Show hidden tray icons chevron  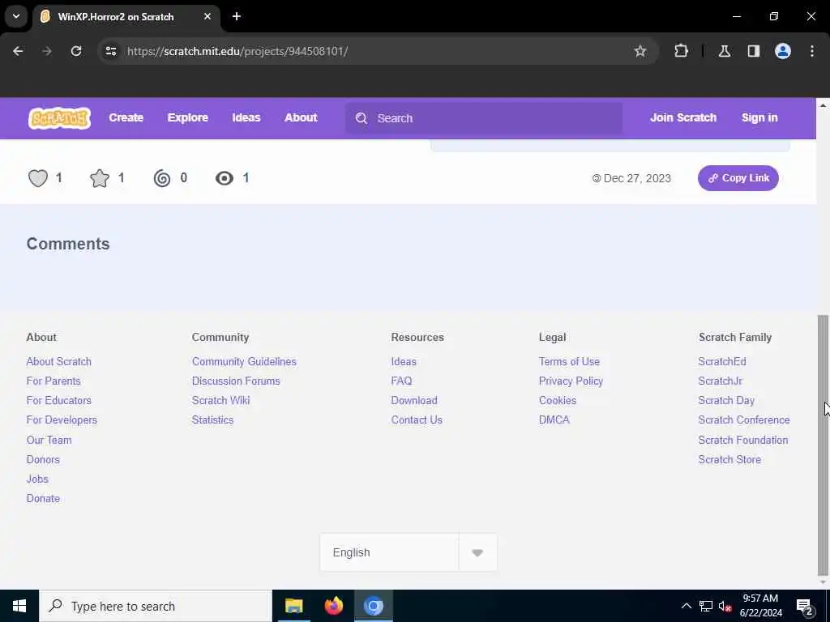pyautogui.click(x=686, y=606)
